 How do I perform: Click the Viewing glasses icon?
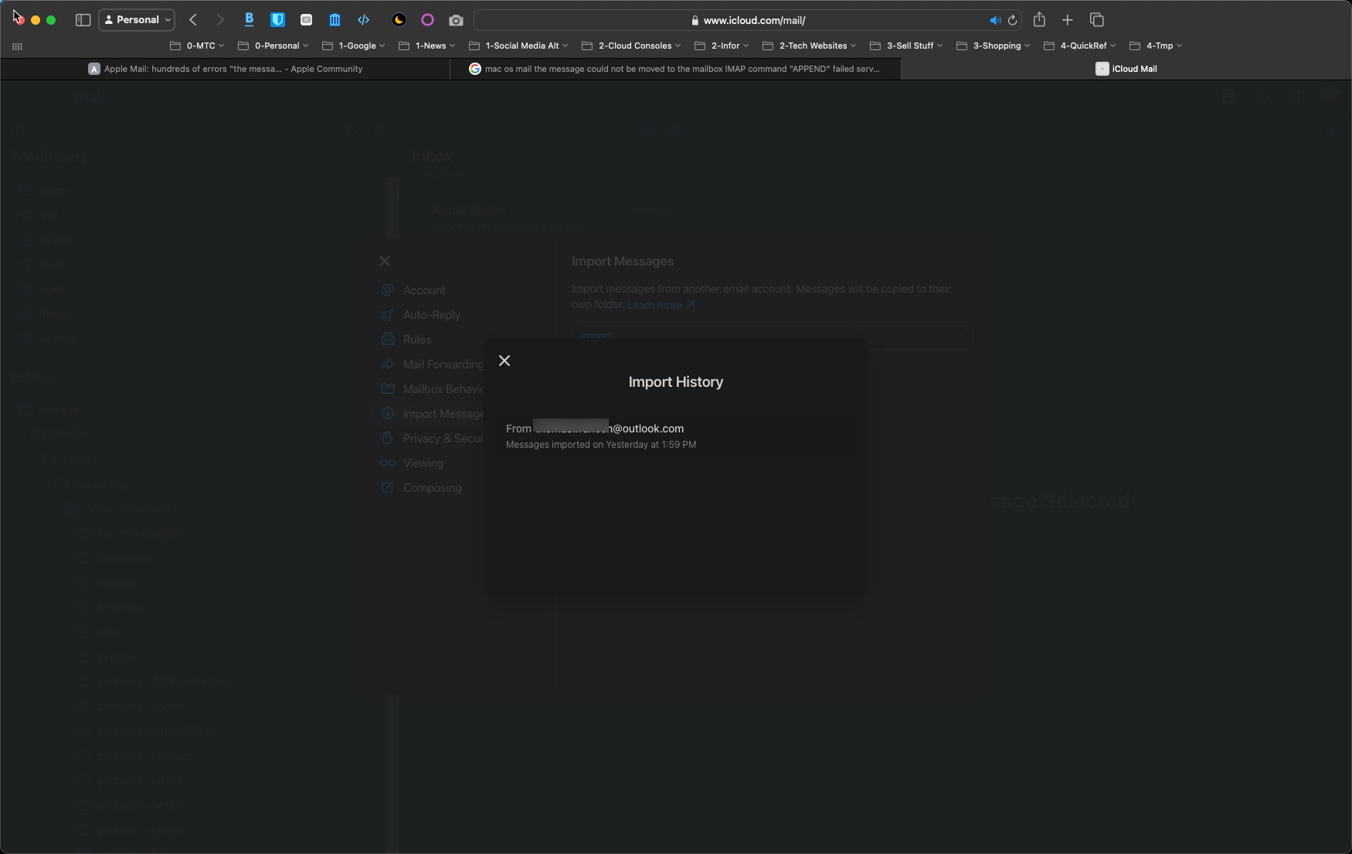click(388, 463)
